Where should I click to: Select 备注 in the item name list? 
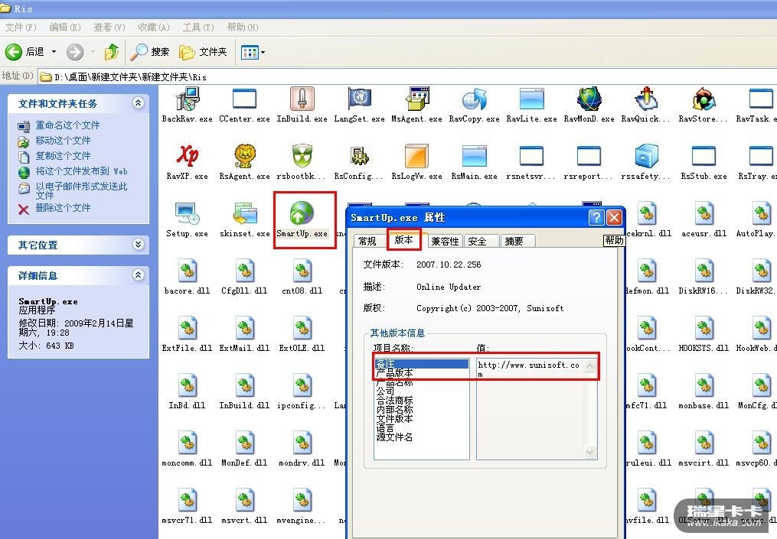(421, 364)
